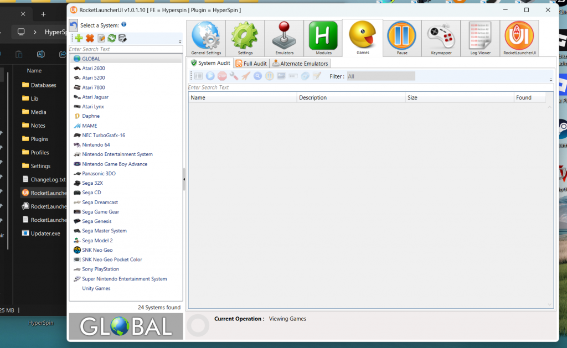Open the Keymapper gamepad tab

(441, 38)
